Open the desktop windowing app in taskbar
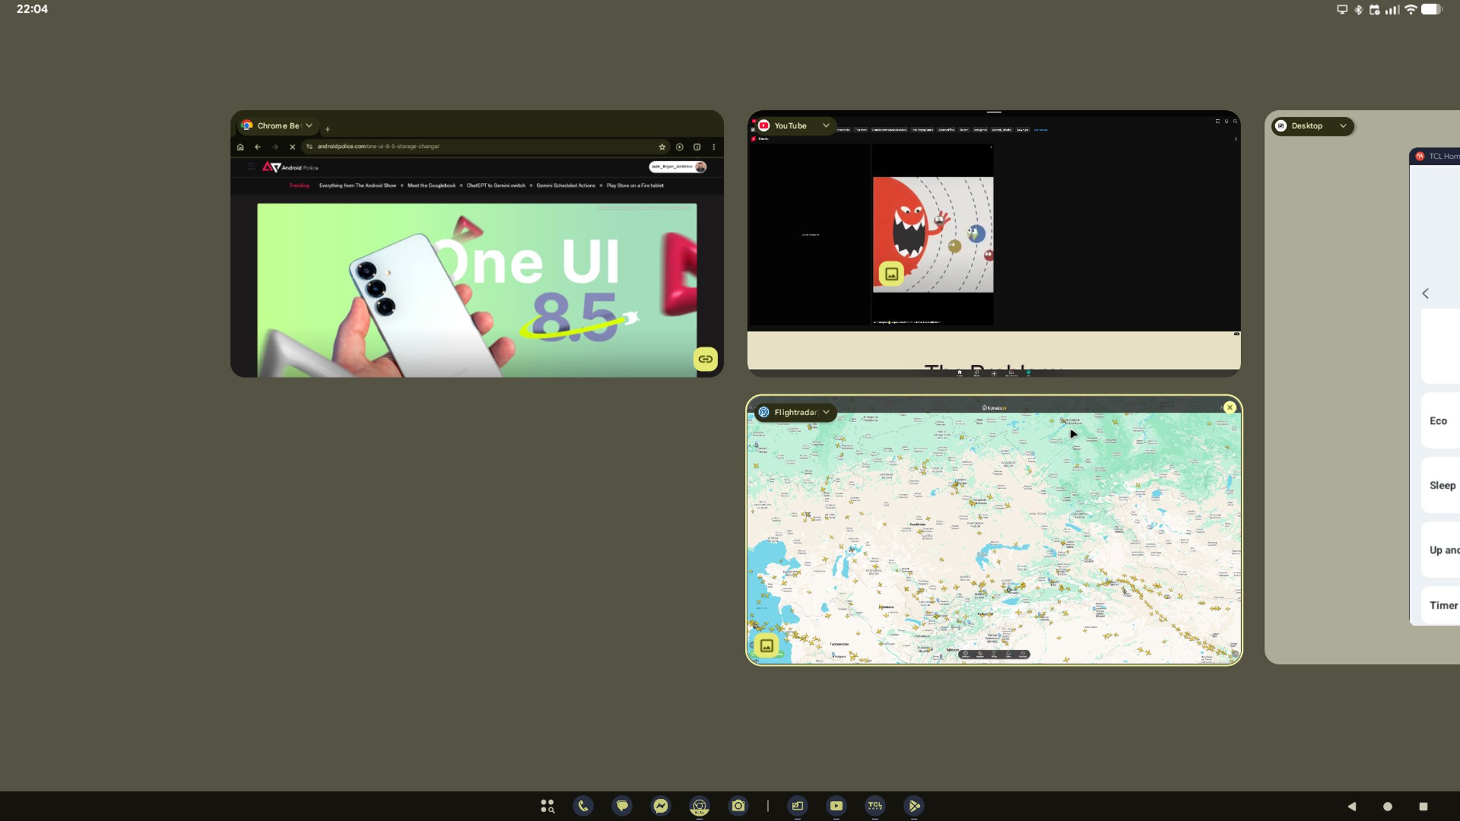Image resolution: width=1460 pixels, height=821 pixels. (797, 806)
